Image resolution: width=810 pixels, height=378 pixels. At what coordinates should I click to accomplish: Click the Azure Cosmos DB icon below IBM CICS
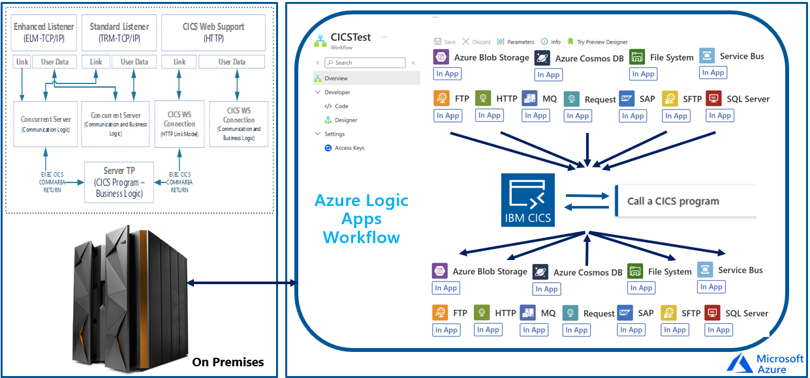[x=540, y=272]
